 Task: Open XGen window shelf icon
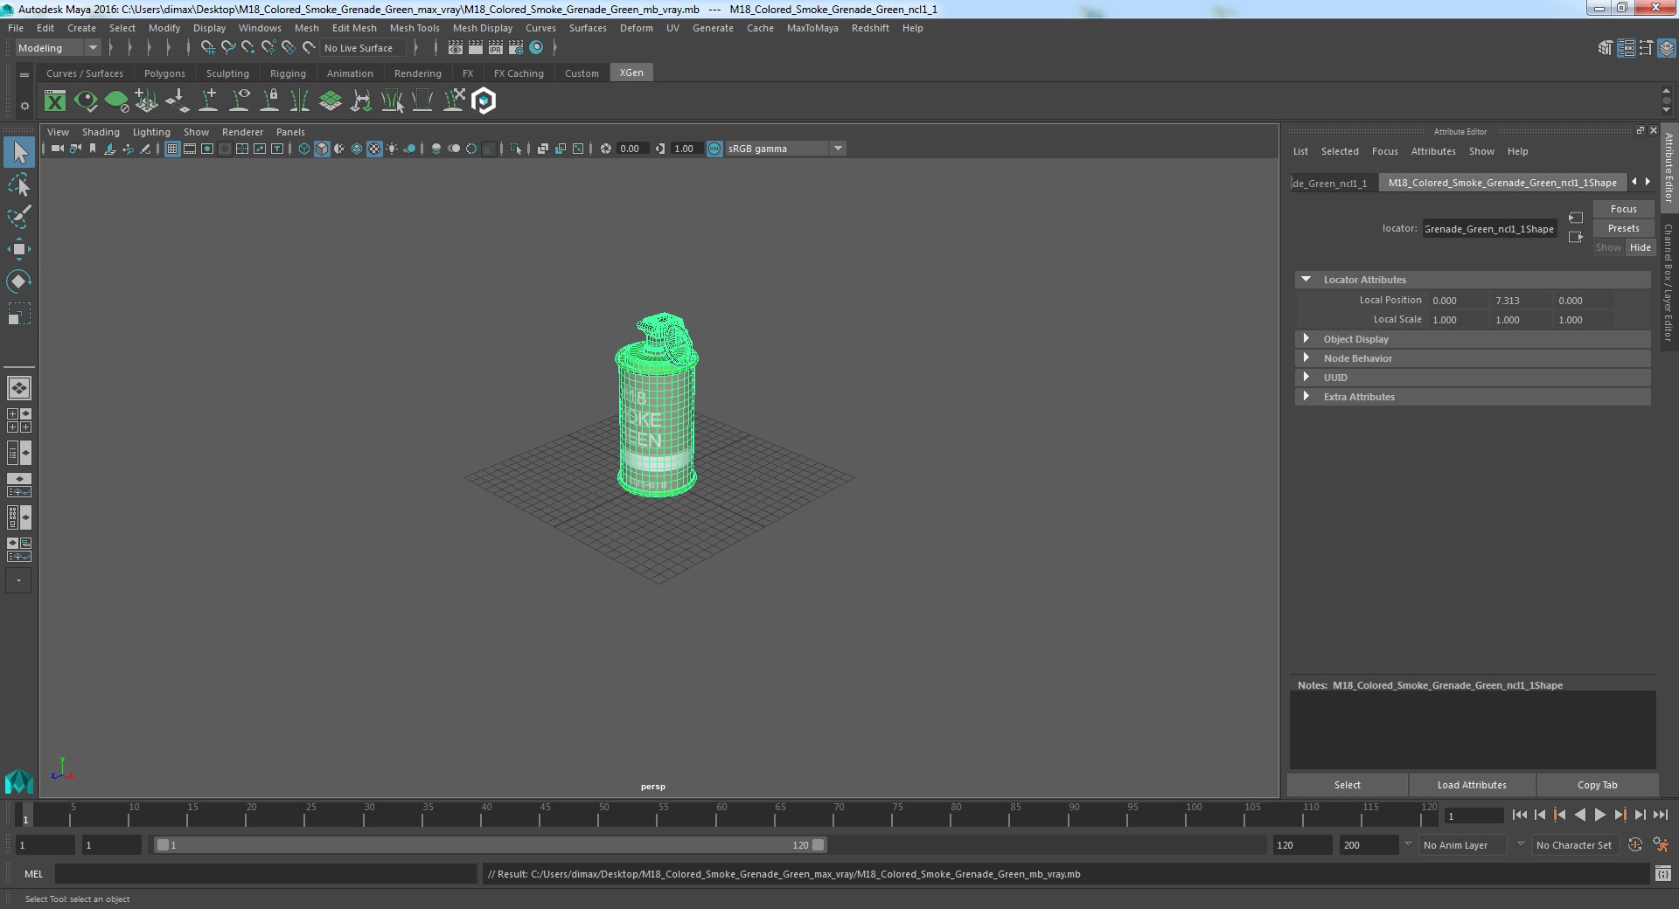(x=55, y=101)
